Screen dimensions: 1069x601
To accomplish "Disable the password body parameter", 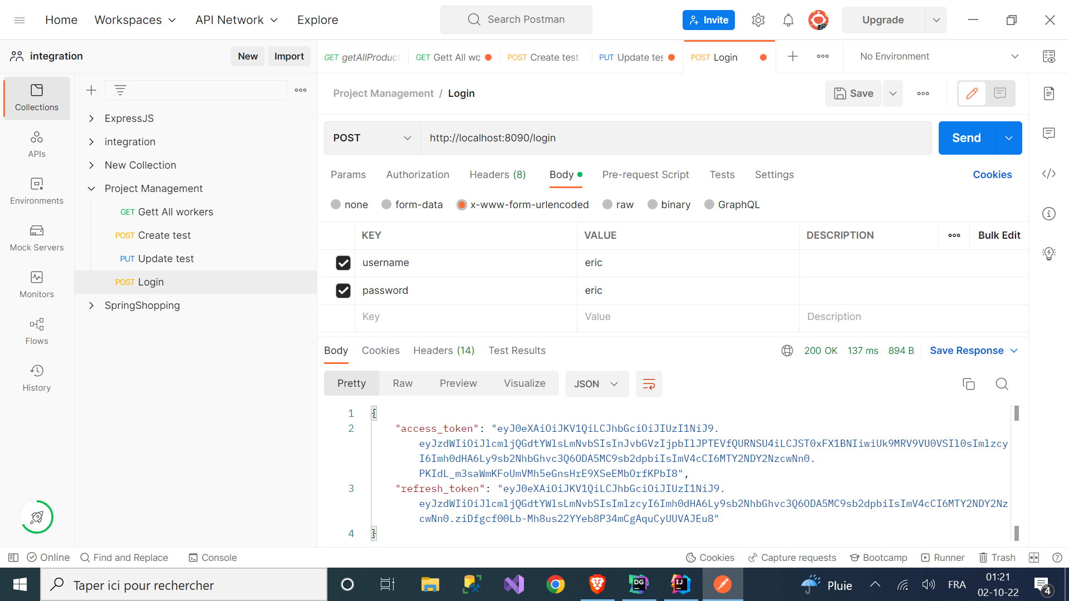I will 343,290.
